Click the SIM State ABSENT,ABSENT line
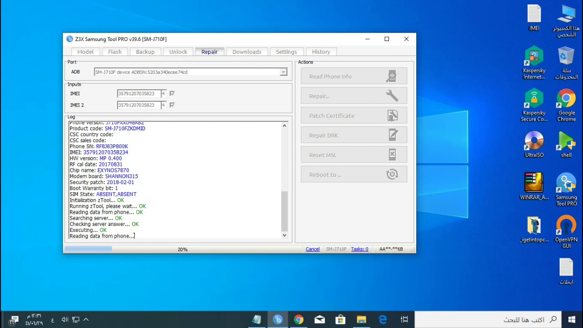 pyautogui.click(x=103, y=194)
